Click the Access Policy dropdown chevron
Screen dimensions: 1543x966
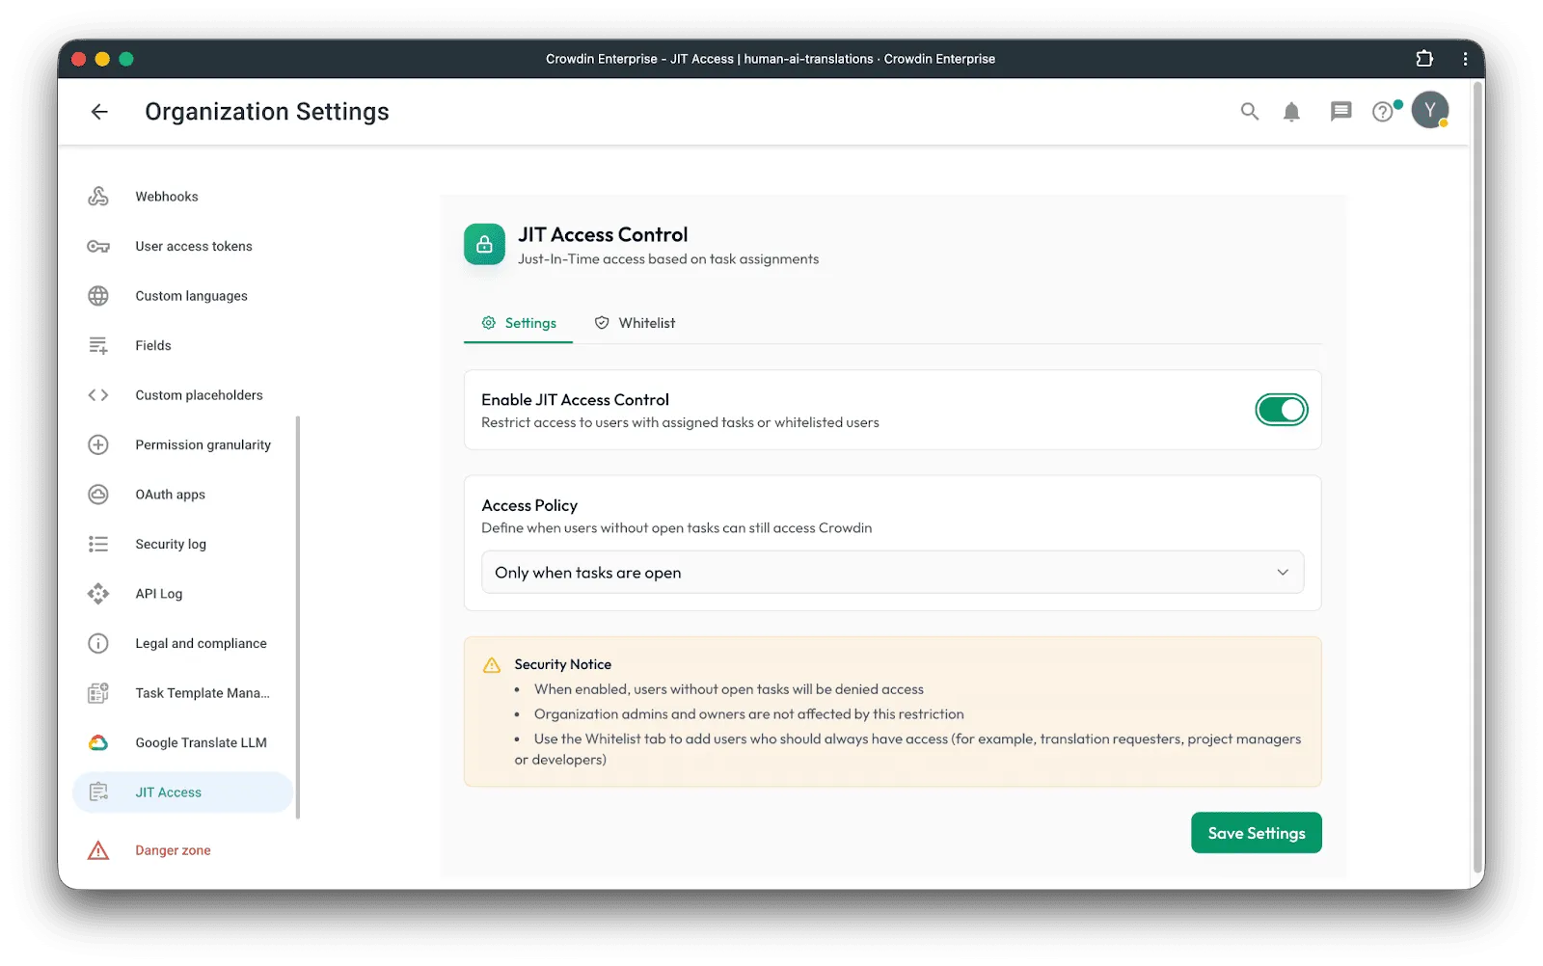point(1283,573)
